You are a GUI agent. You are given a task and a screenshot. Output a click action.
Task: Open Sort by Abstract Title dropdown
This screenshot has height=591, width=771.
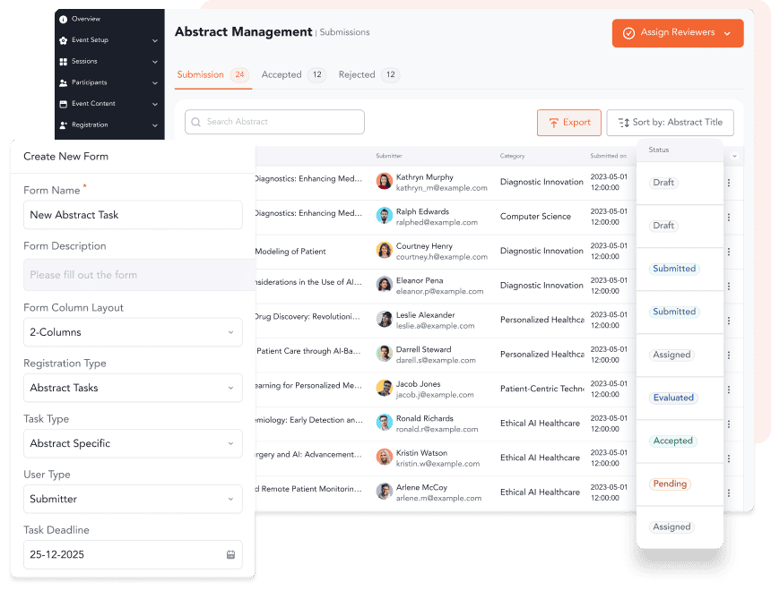670,123
